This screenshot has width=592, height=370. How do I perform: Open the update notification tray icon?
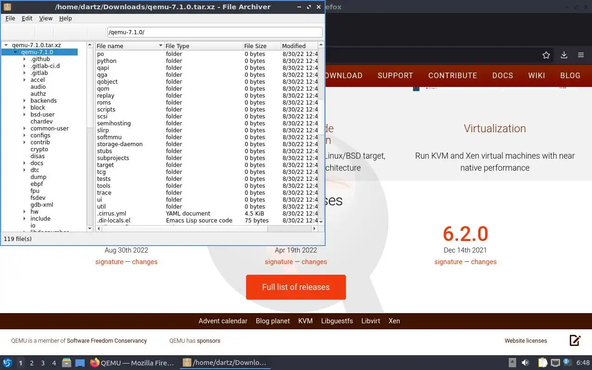(x=567, y=362)
